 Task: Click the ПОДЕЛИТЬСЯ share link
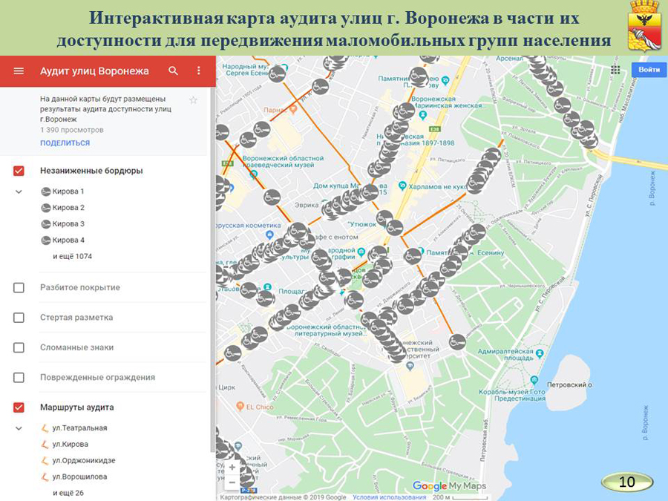pyautogui.click(x=65, y=143)
